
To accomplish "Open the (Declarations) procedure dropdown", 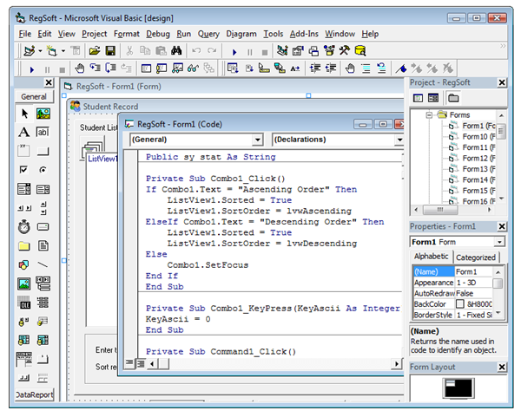I will (399, 139).
